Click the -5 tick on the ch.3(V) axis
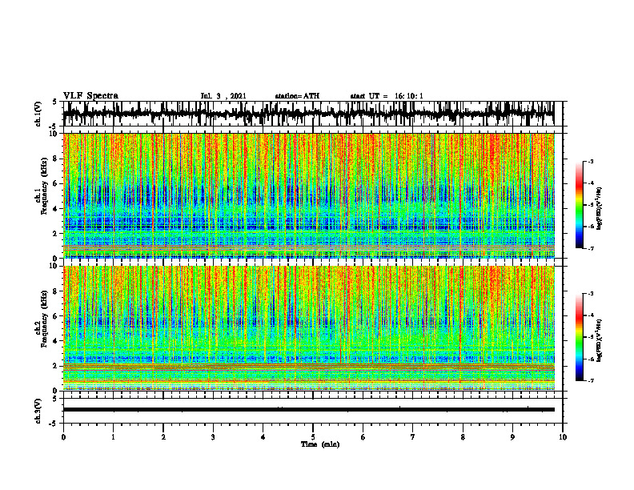This screenshot has width=634, height=490. coord(54,424)
